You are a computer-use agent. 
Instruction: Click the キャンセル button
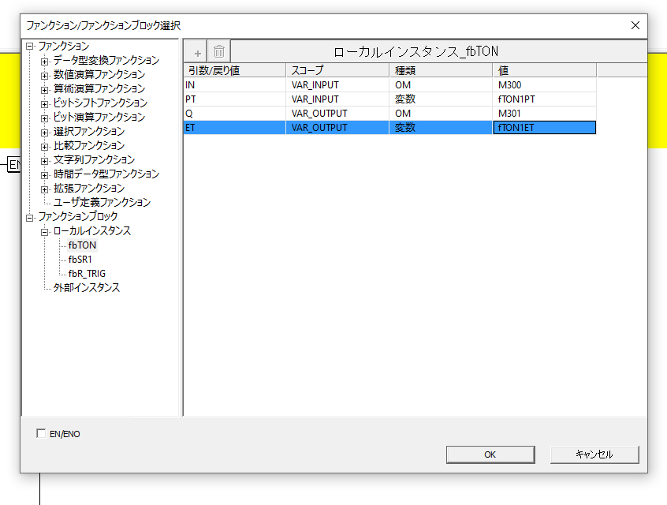594,454
